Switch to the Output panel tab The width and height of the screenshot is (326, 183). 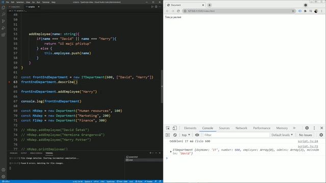(x=24, y=153)
